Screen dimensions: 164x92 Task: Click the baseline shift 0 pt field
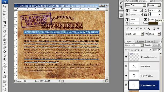pyautogui.click(x=135, y=23)
